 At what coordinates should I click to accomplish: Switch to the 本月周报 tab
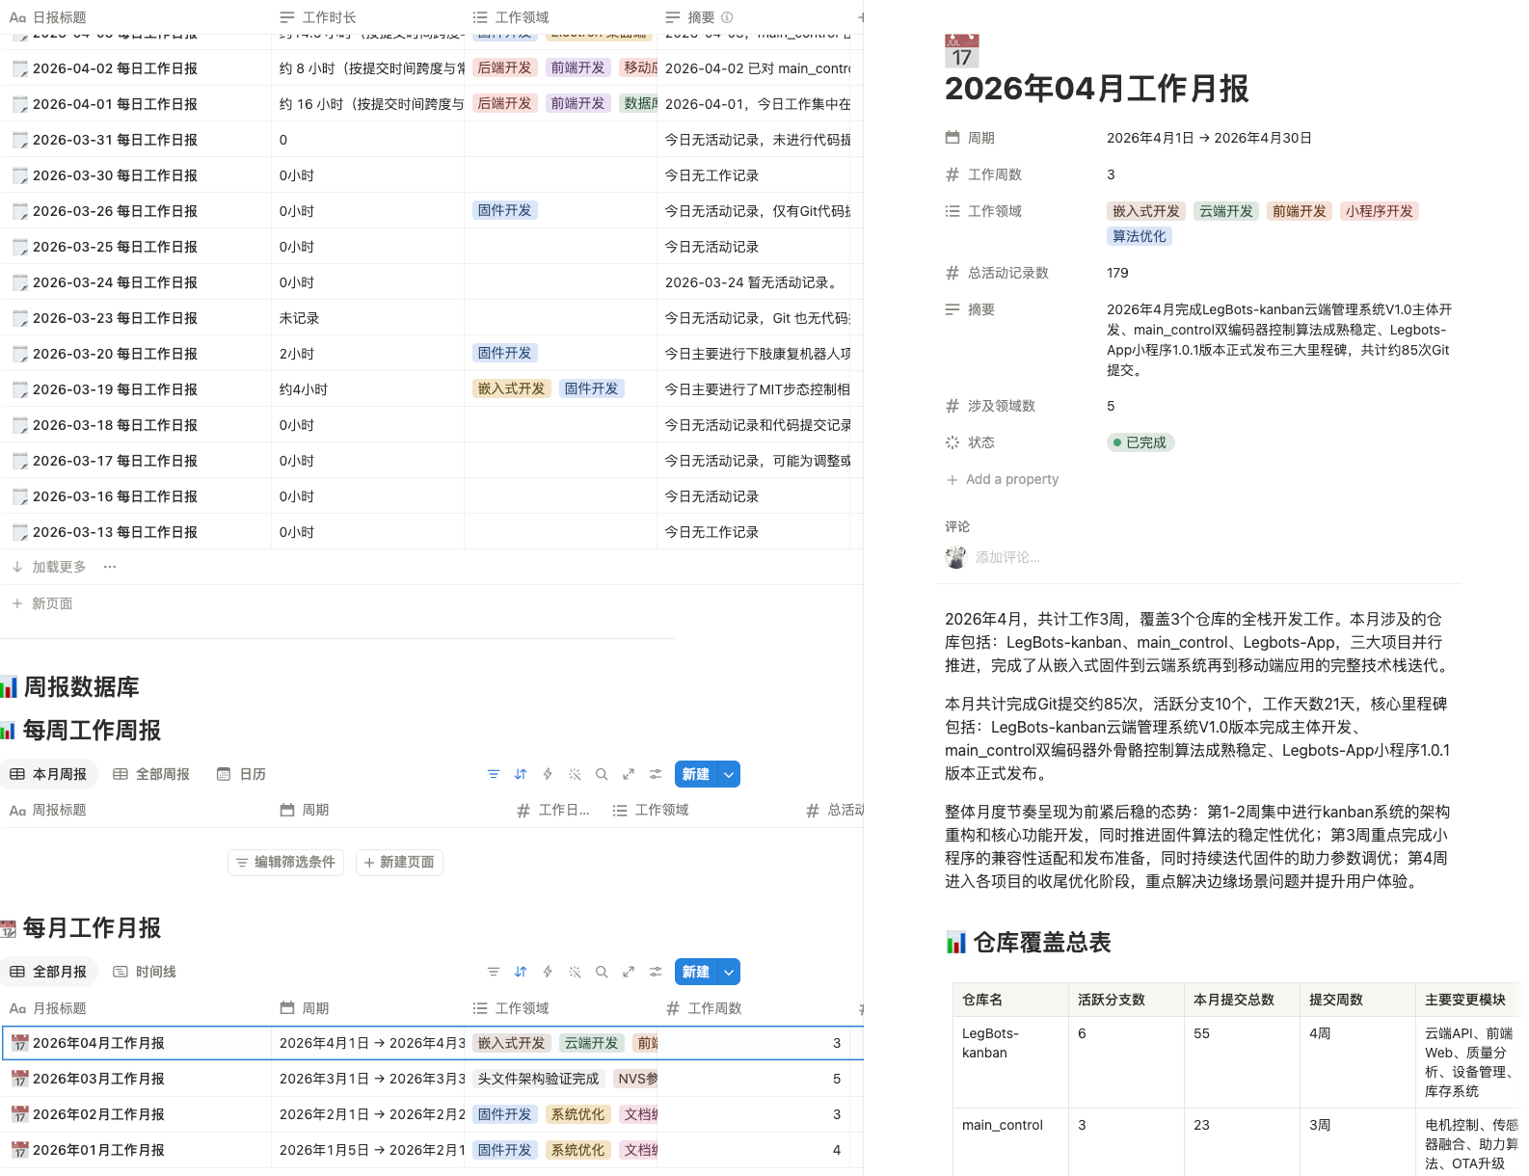pos(48,774)
